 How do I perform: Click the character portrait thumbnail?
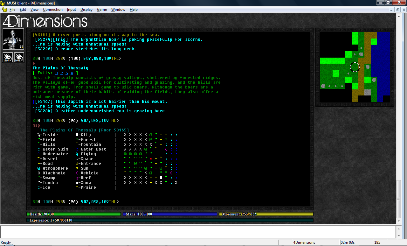click(13, 39)
